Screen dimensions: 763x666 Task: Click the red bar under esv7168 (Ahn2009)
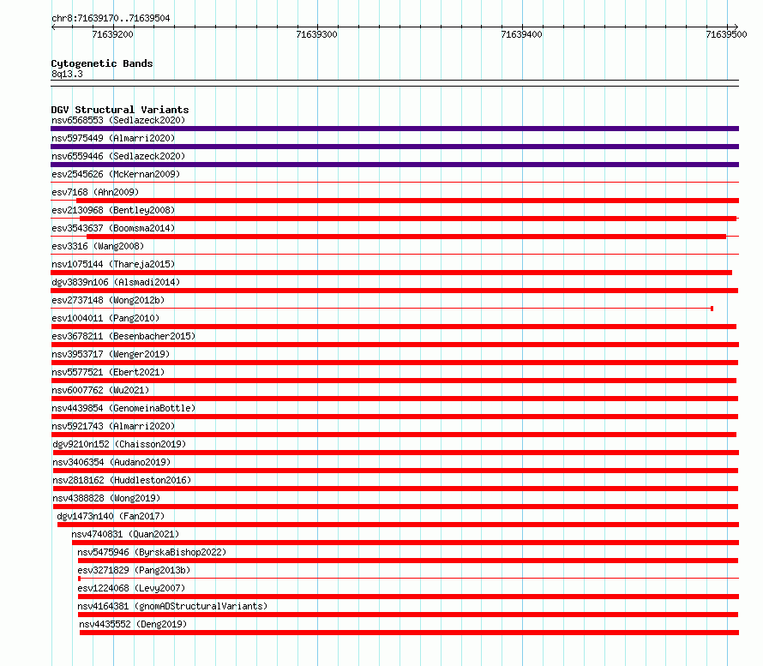(408, 201)
